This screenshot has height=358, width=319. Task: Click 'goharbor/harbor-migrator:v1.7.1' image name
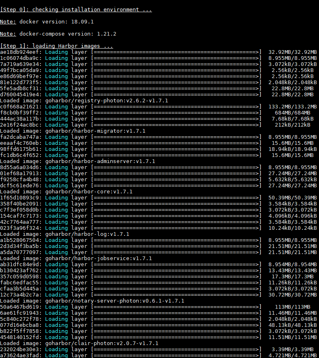point(95,131)
